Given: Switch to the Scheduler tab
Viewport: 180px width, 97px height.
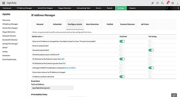Looking at the screenshot, I should 57,24.
